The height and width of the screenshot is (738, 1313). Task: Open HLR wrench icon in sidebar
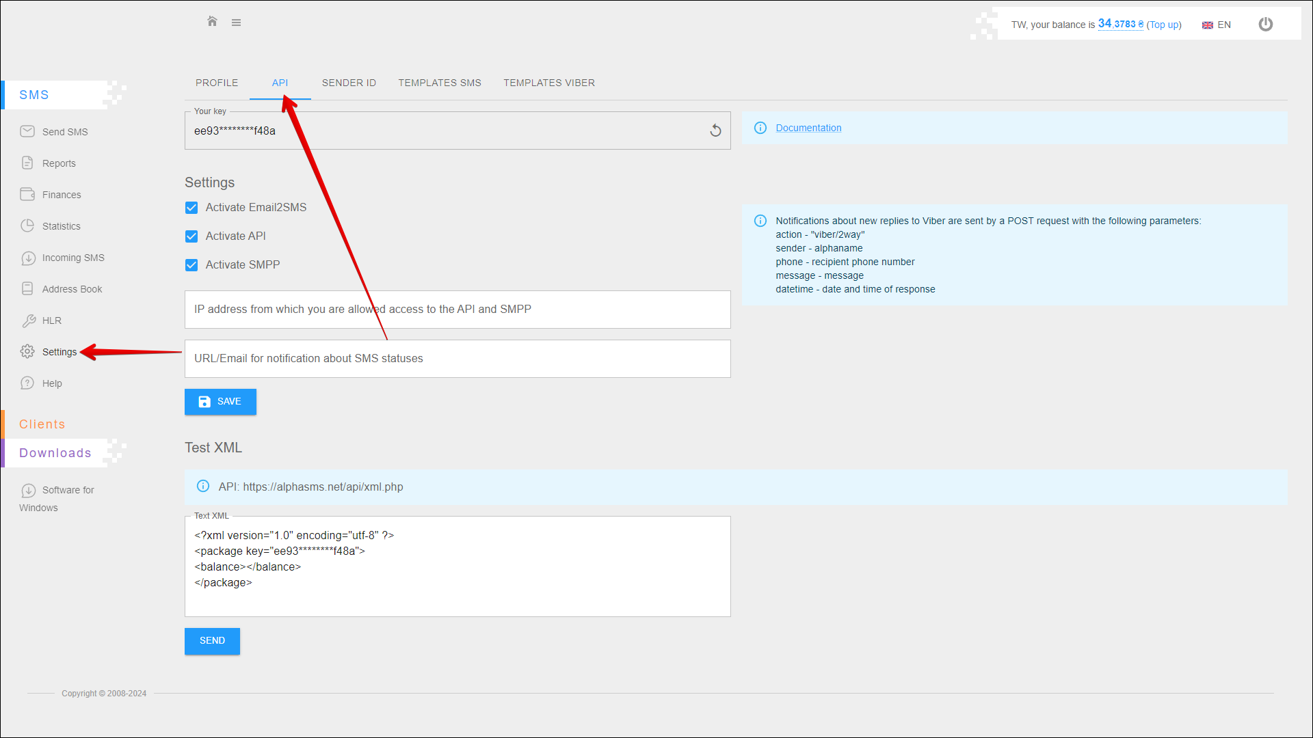pyautogui.click(x=28, y=320)
